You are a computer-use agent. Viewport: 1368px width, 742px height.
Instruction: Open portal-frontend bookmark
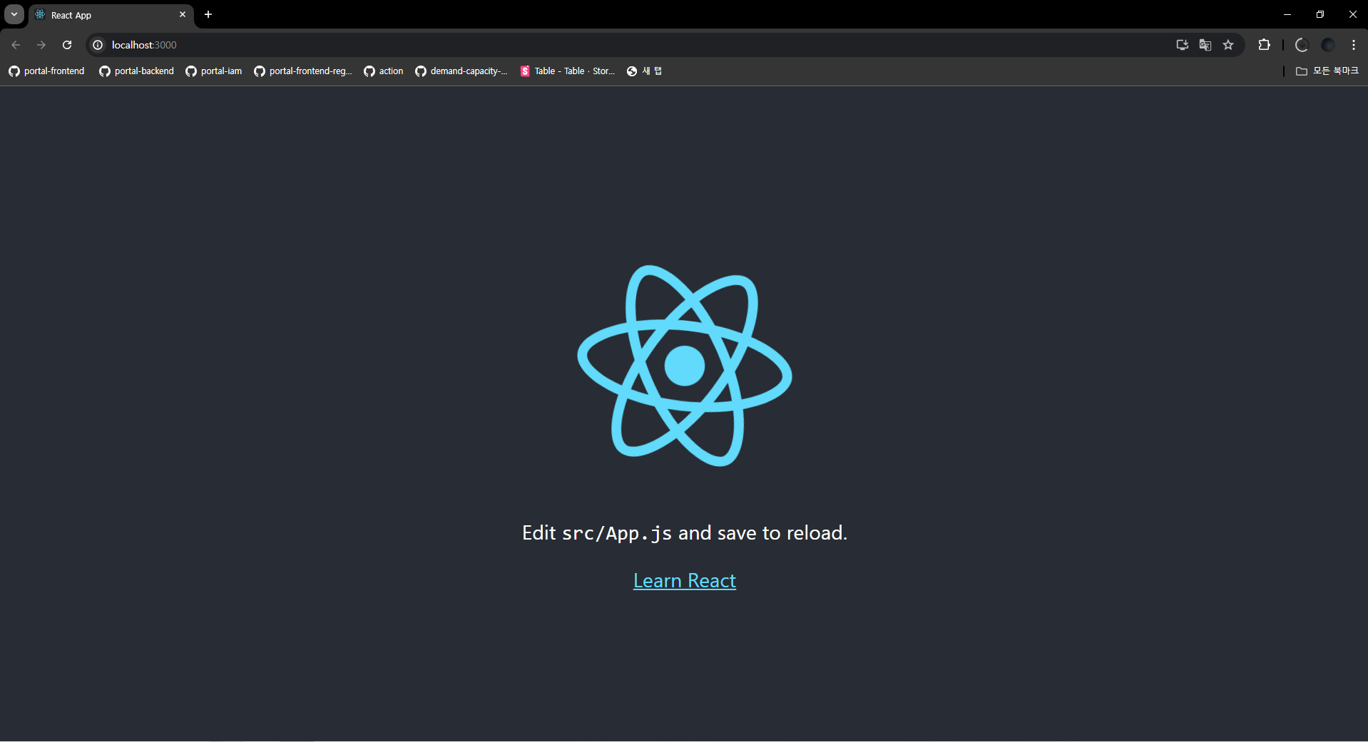coord(47,71)
